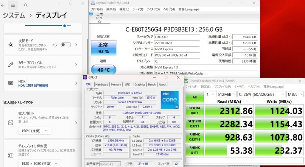Click the blue disk status orb in CrystalDiskInfo
The height and width of the screenshot is (167, 305).
coord(91,14)
